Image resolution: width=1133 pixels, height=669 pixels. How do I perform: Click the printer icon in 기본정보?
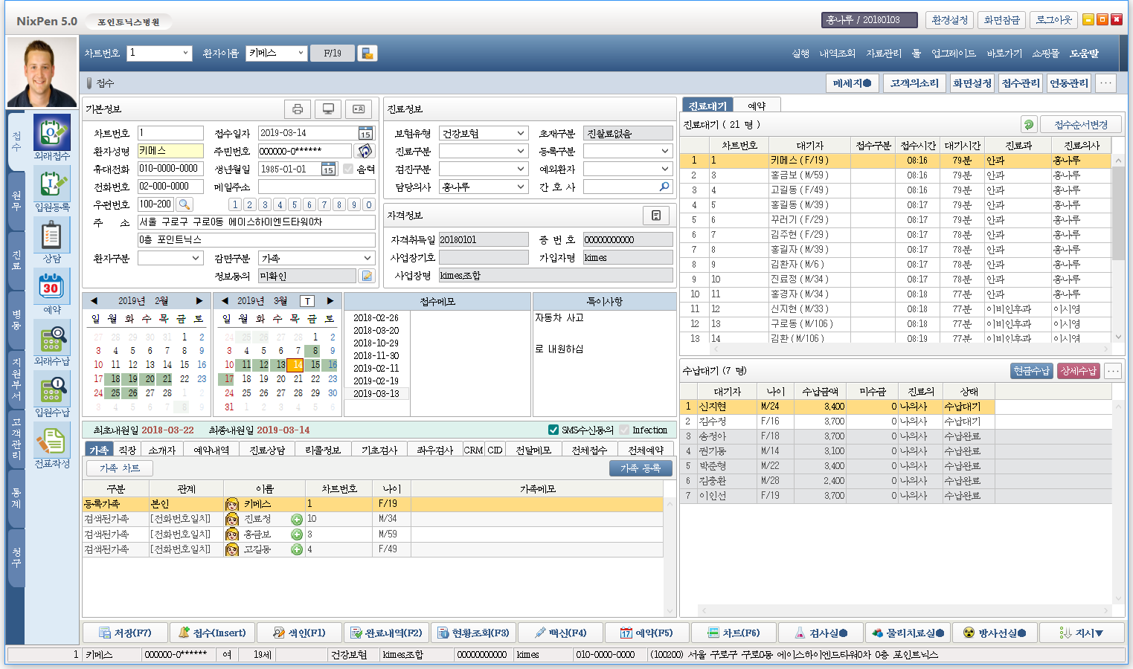coord(298,109)
